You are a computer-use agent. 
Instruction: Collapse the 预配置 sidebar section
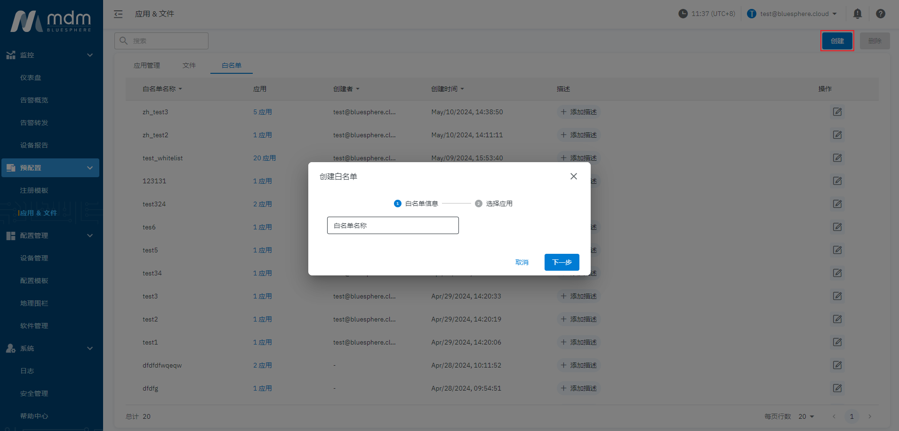(89, 168)
